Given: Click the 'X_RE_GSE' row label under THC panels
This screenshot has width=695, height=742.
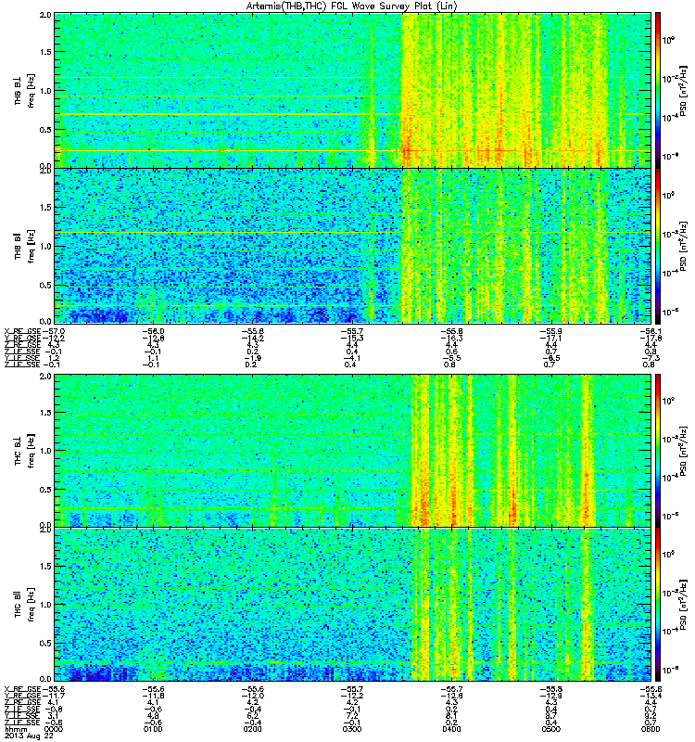Looking at the screenshot, I should (x=22, y=689).
